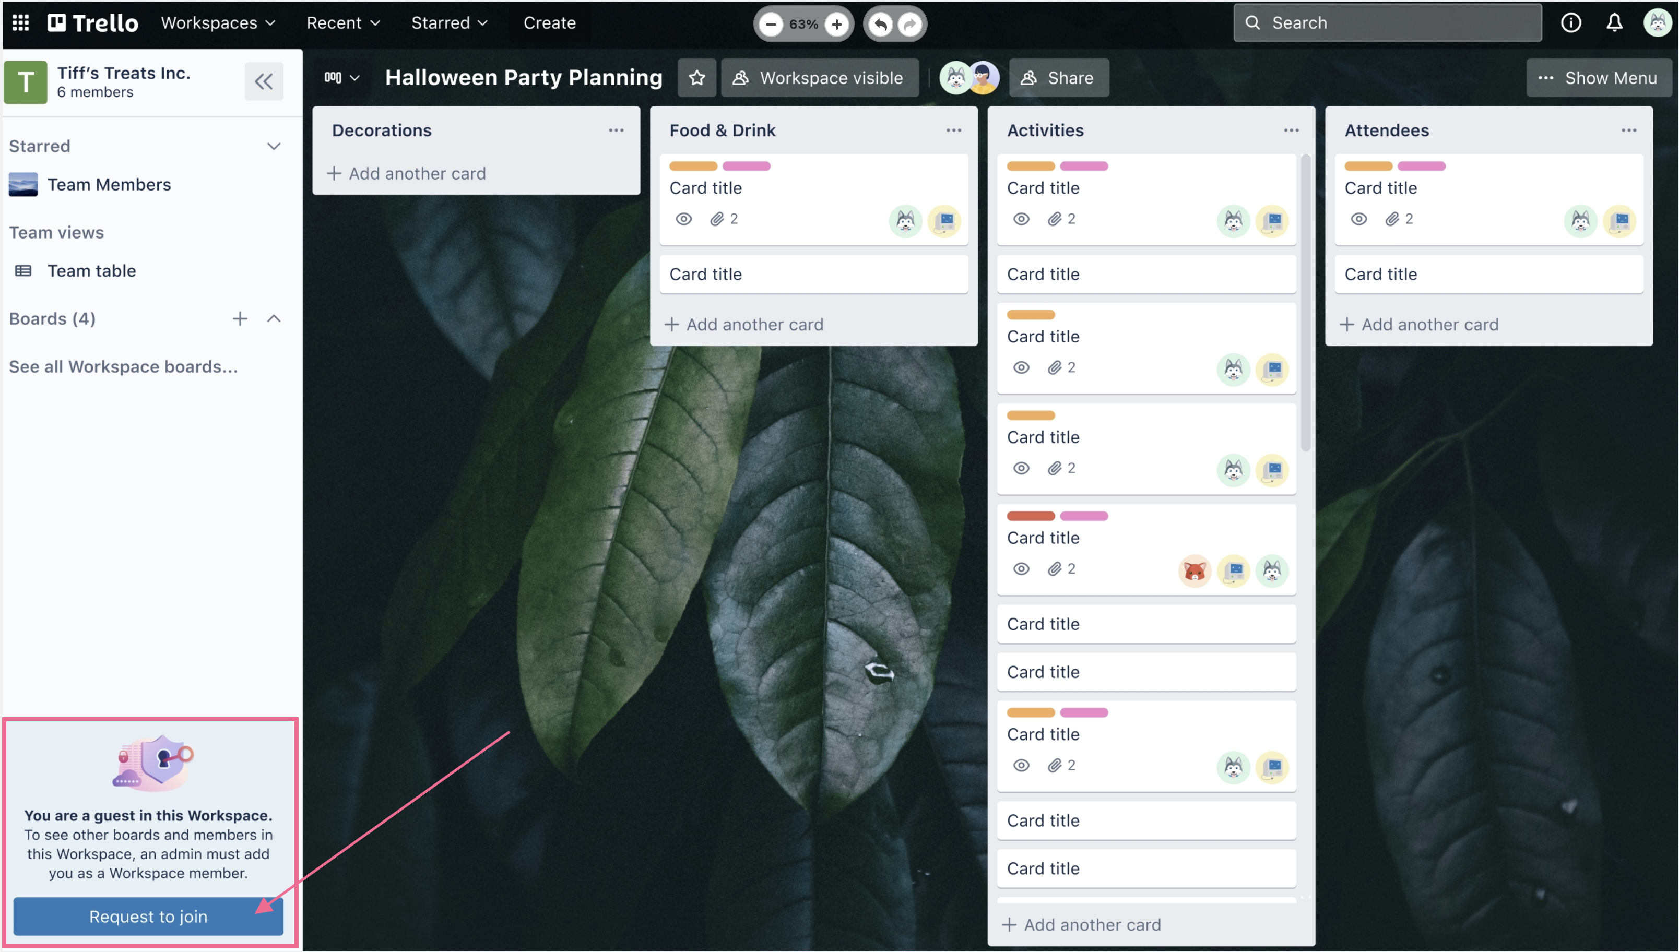Screen dimensions: 1679x952
Task: Open the board view switcher dropdown
Action: pyautogui.click(x=342, y=78)
